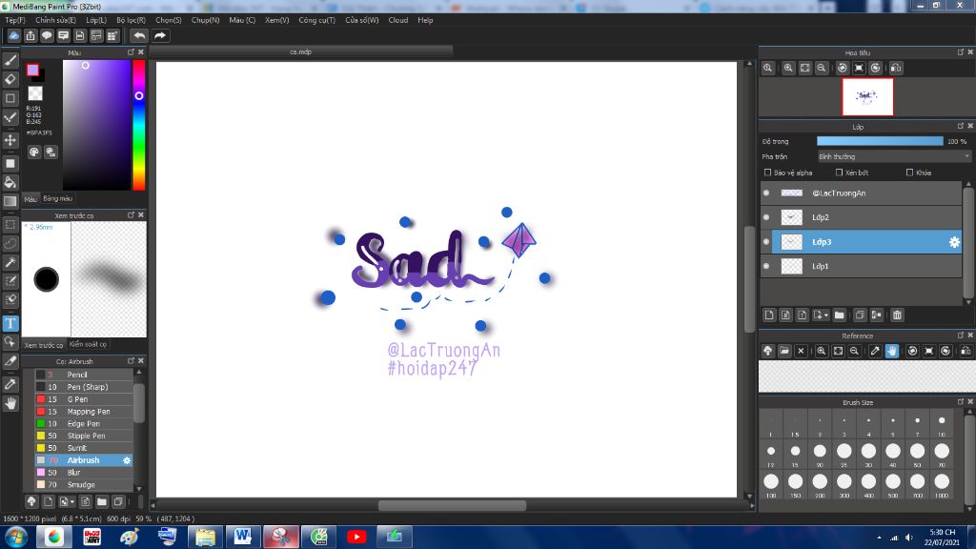Zoom in on the navigator panel
This screenshot has width=976, height=549.
point(788,68)
